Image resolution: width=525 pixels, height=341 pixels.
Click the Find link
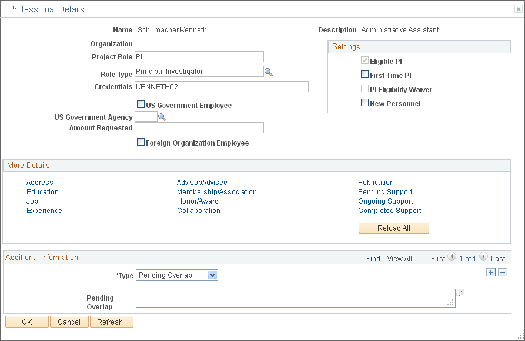(373, 258)
